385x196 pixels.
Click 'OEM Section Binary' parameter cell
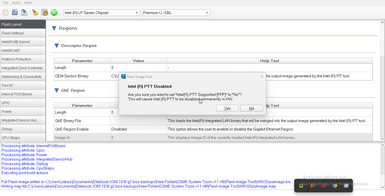(82, 76)
